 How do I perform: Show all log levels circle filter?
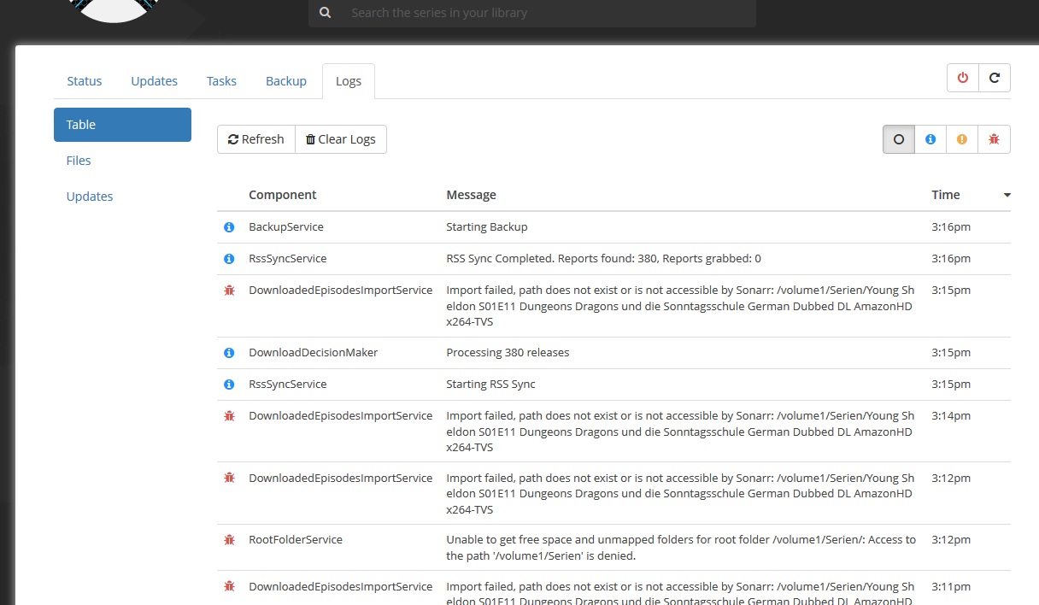coord(899,139)
